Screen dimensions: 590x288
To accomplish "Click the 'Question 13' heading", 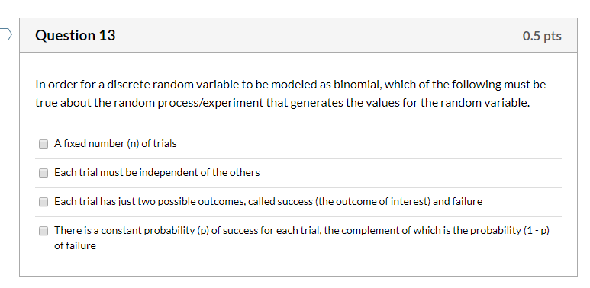I will point(76,35).
